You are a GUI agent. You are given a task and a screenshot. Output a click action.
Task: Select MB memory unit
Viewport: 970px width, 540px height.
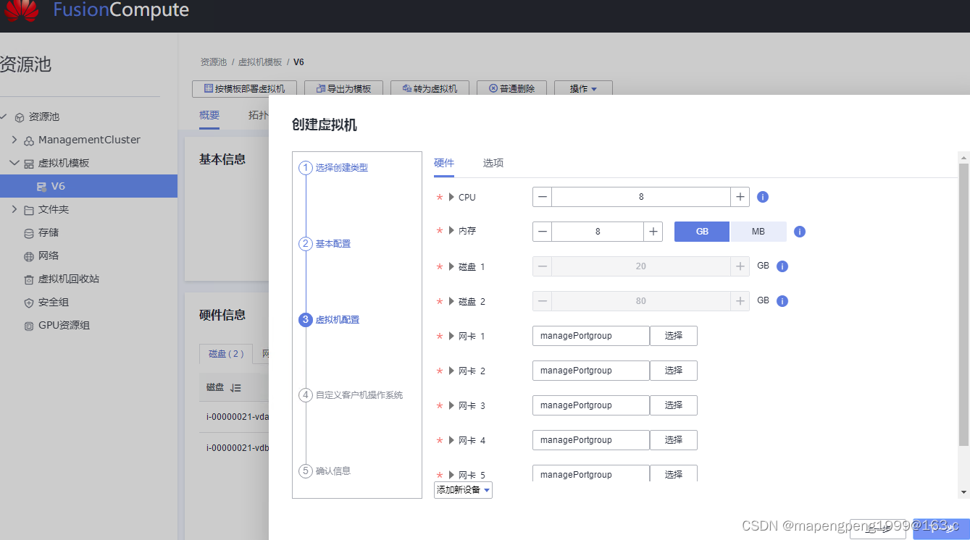[758, 232]
